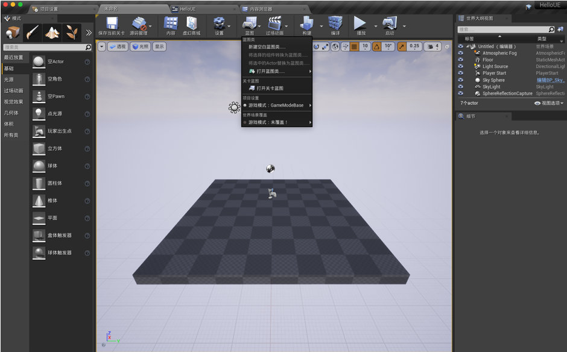Open the dropdown arrow next to Source Control

pyautogui.click(x=150, y=26)
